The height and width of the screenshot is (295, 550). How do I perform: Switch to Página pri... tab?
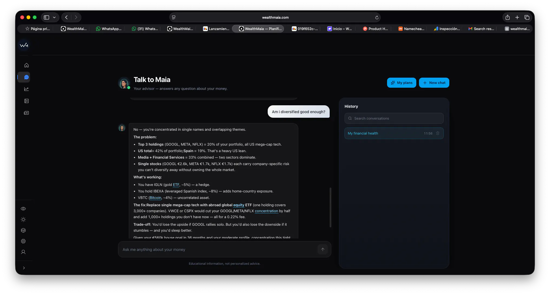[37, 29]
